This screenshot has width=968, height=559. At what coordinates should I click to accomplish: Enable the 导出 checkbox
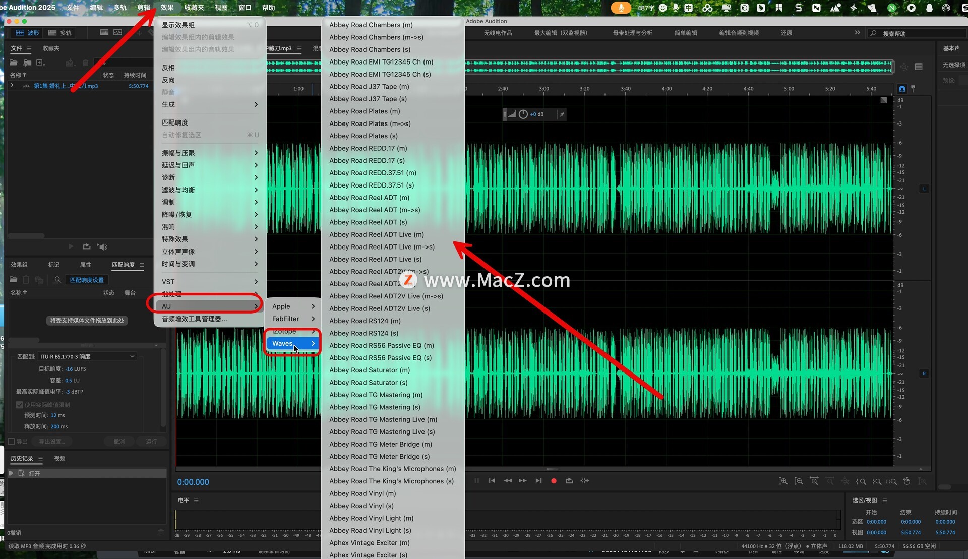(x=12, y=442)
